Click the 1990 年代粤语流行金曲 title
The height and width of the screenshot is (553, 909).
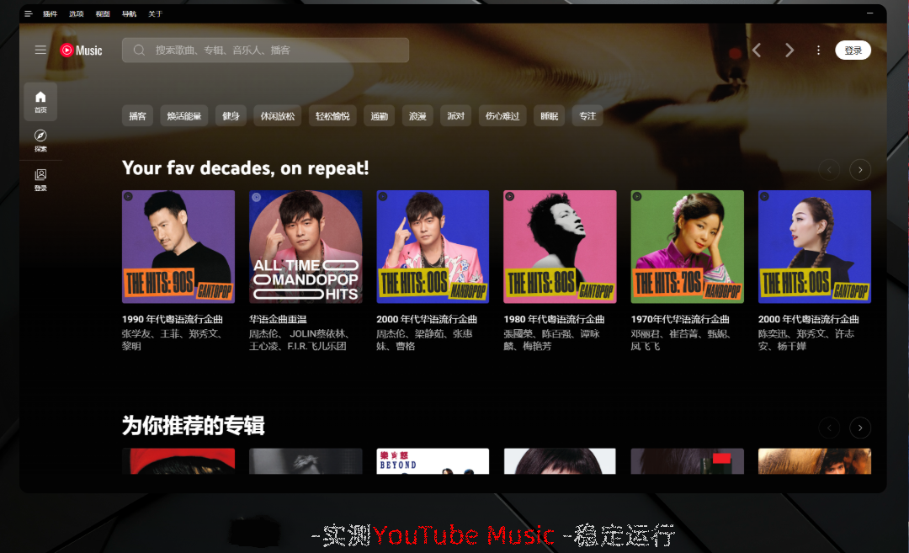173,319
